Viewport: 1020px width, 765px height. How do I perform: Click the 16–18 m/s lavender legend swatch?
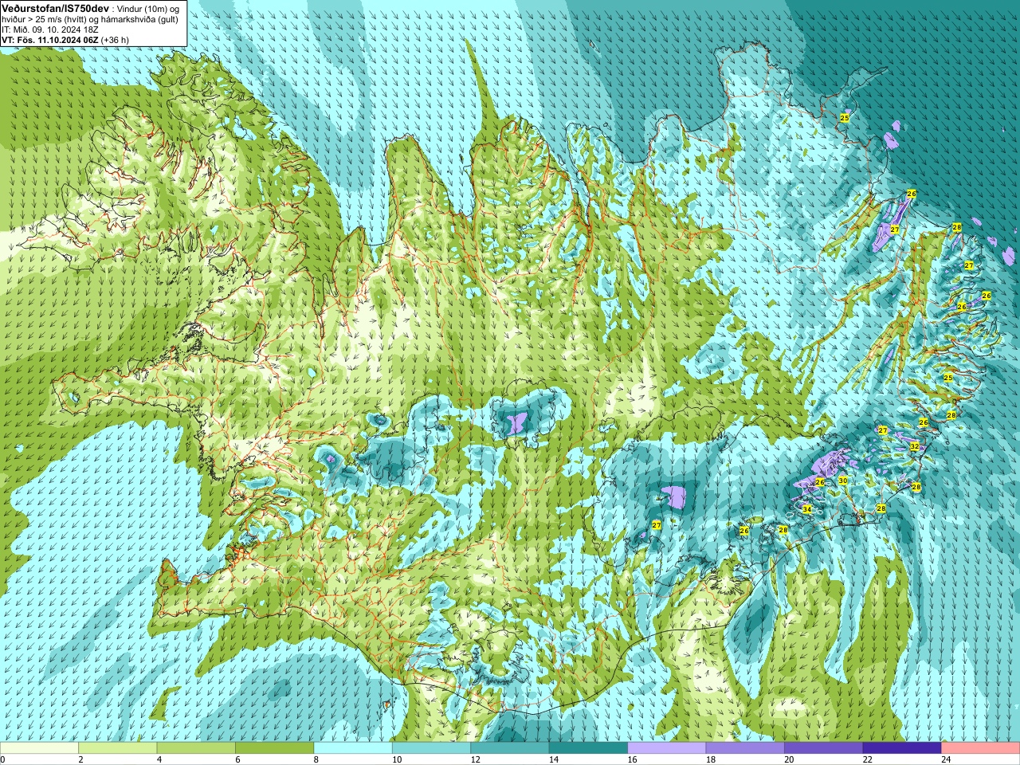(x=667, y=748)
